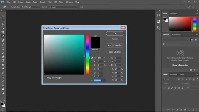
Task: Open the Image menu
Action: (21, 2)
